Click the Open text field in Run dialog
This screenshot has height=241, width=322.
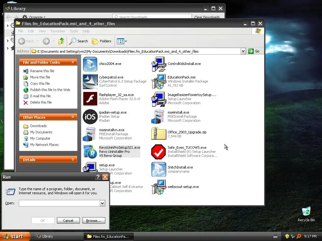pyautogui.click(x=59, y=203)
